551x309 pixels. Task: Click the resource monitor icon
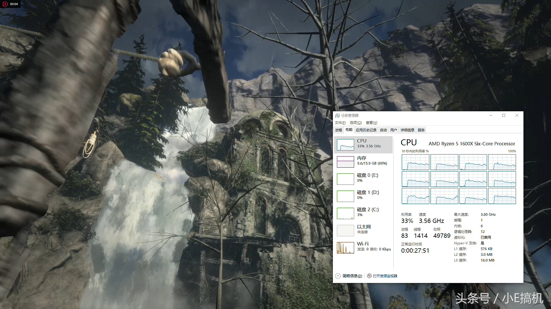point(369,276)
